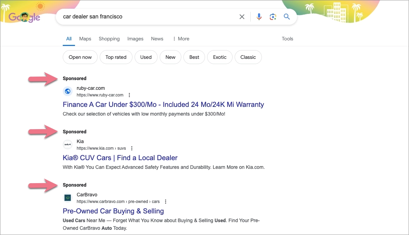Open Google Lens image search icon
Viewport: 409px width, 235px height.
coord(273,16)
